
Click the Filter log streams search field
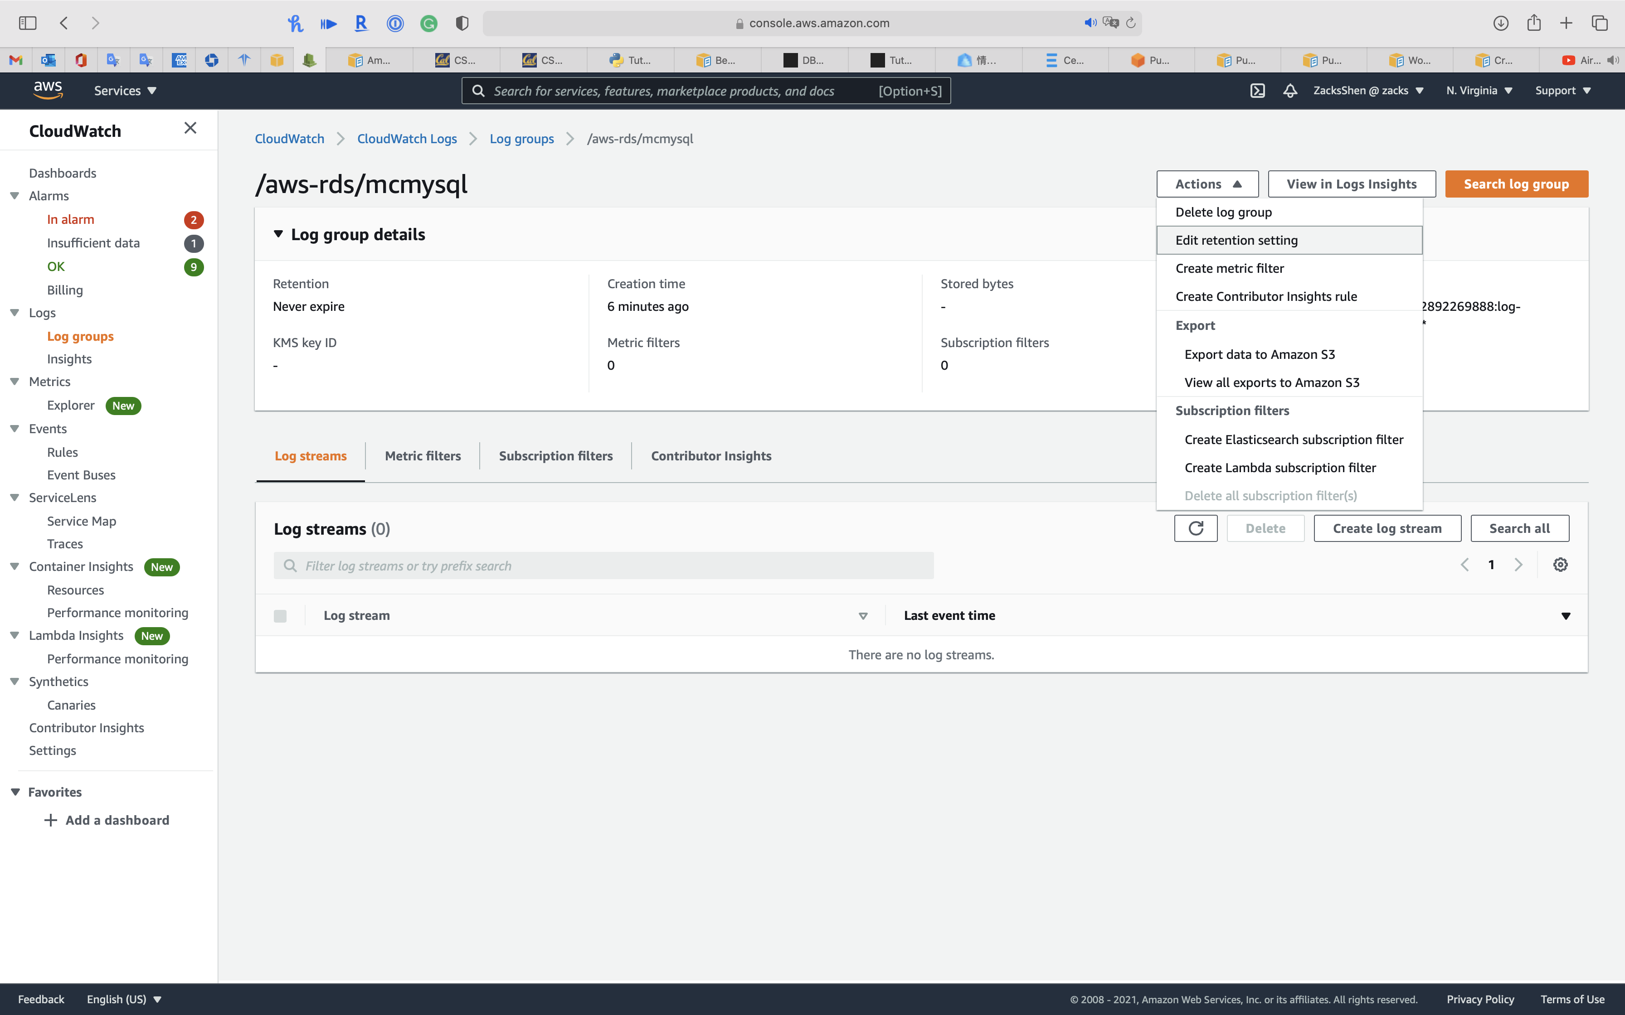pos(603,566)
